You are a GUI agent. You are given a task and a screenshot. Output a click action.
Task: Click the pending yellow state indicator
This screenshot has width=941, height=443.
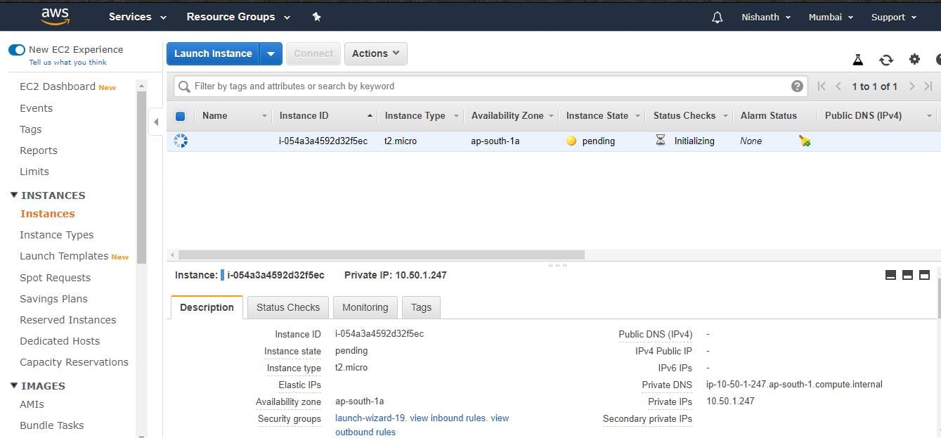click(x=571, y=141)
